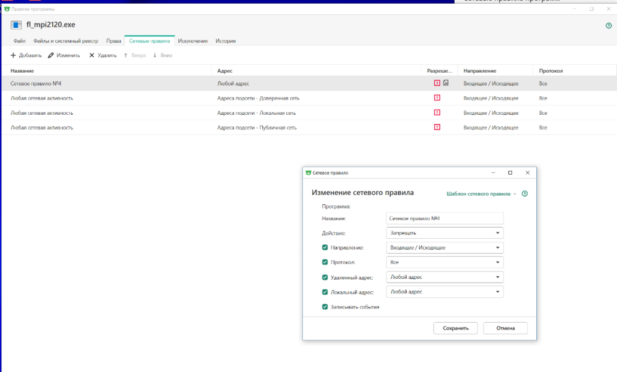Click the Удалить cross icon
The image size is (617, 372).
click(x=92, y=56)
